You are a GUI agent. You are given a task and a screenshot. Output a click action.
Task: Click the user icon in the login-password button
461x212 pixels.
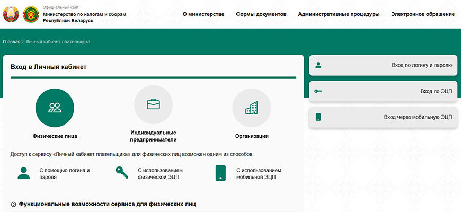pyautogui.click(x=318, y=65)
